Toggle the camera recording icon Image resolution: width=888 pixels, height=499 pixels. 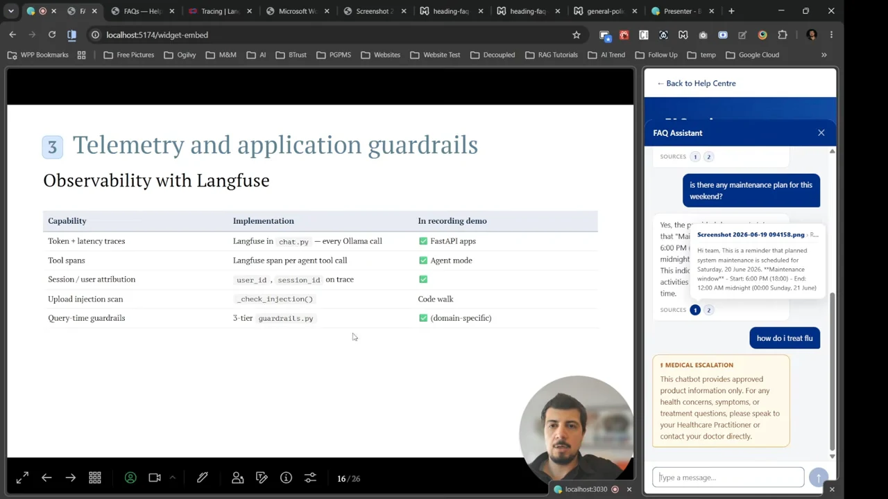tap(155, 478)
